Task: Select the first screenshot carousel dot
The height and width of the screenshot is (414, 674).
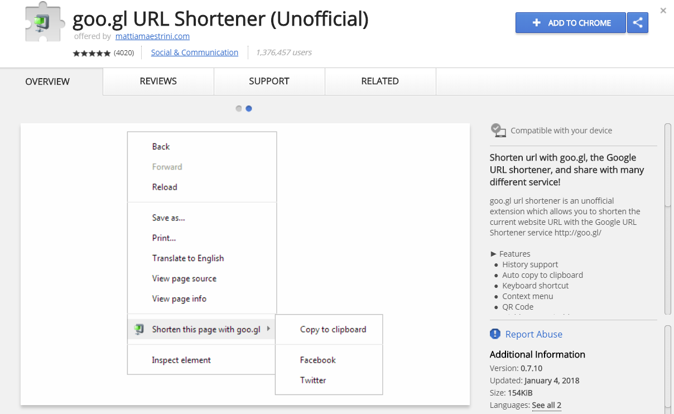Action: pyautogui.click(x=239, y=109)
